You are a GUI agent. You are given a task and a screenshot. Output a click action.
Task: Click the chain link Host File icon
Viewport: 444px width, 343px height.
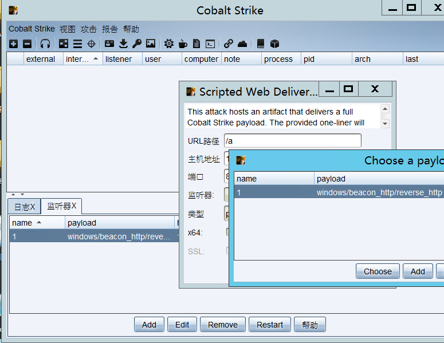click(x=228, y=44)
